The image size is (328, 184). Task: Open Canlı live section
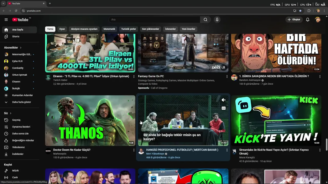coord(19,177)
